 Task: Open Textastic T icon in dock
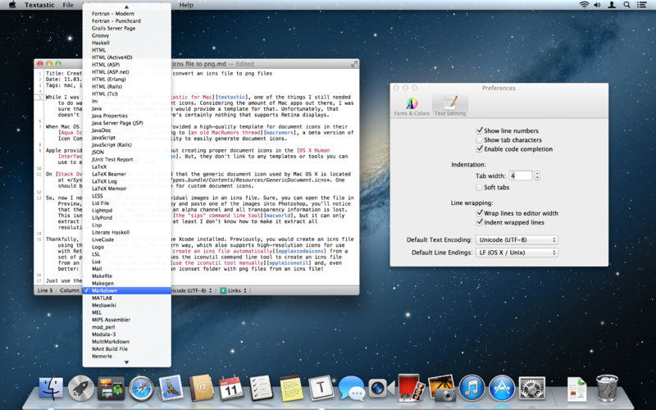pyautogui.click(x=321, y=388)
